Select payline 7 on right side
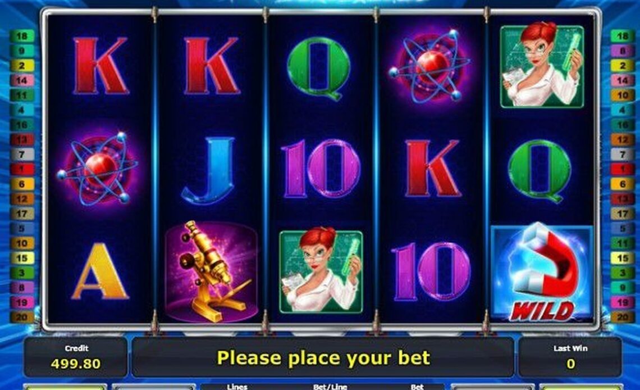640x390 pixels. click(x=622, y=155)
